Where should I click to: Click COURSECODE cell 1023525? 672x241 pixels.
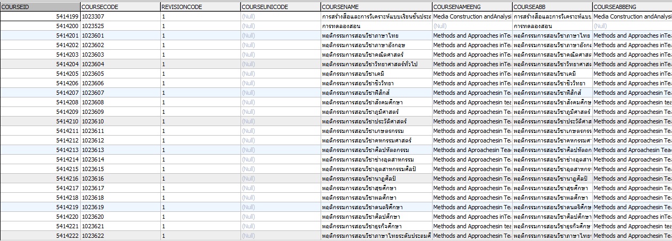(120, 26)
